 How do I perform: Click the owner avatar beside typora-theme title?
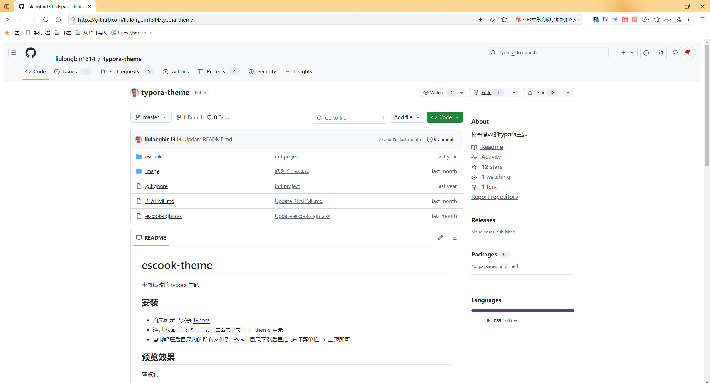[x=135, y=92]
